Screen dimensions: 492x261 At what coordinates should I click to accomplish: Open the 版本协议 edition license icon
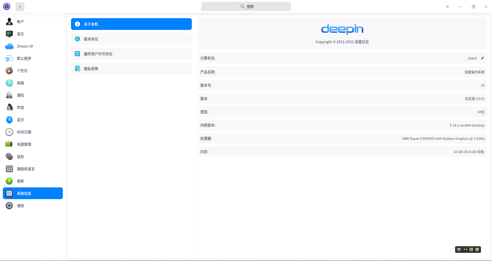coord(77,39)
